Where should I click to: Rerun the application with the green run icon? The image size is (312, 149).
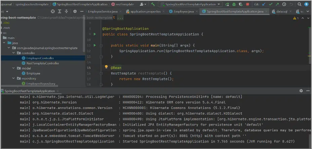[x=227, y=4]
